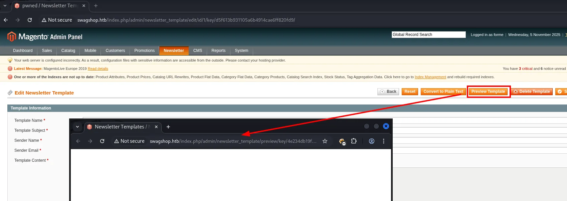Click the main window's address bar URL
Viewport: 567px width, 201px height.
point(186,20)
